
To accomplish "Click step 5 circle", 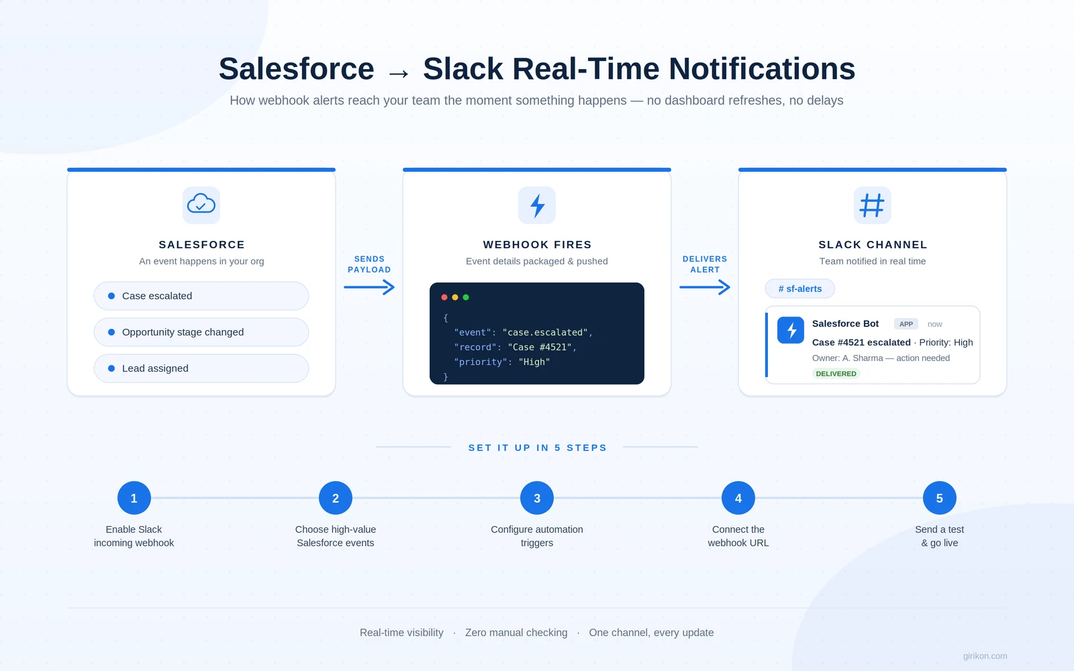I will pos(940,498).
